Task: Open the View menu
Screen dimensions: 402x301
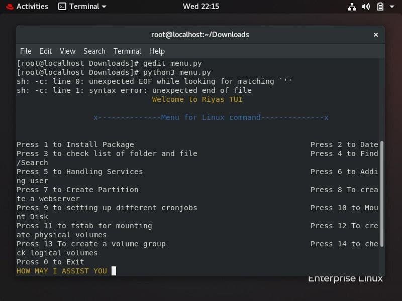Action: pos(67,51)
